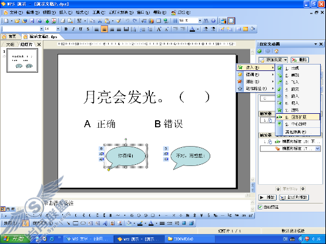The width and height of the screenshot is (326, 244).
Task: Click the green back icon in animation pane
Action: coord(260,51)
